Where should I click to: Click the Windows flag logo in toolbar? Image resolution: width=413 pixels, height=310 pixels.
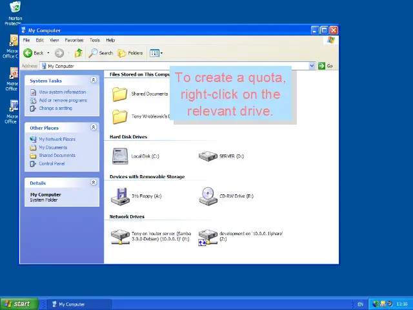[x=331, y=40]
